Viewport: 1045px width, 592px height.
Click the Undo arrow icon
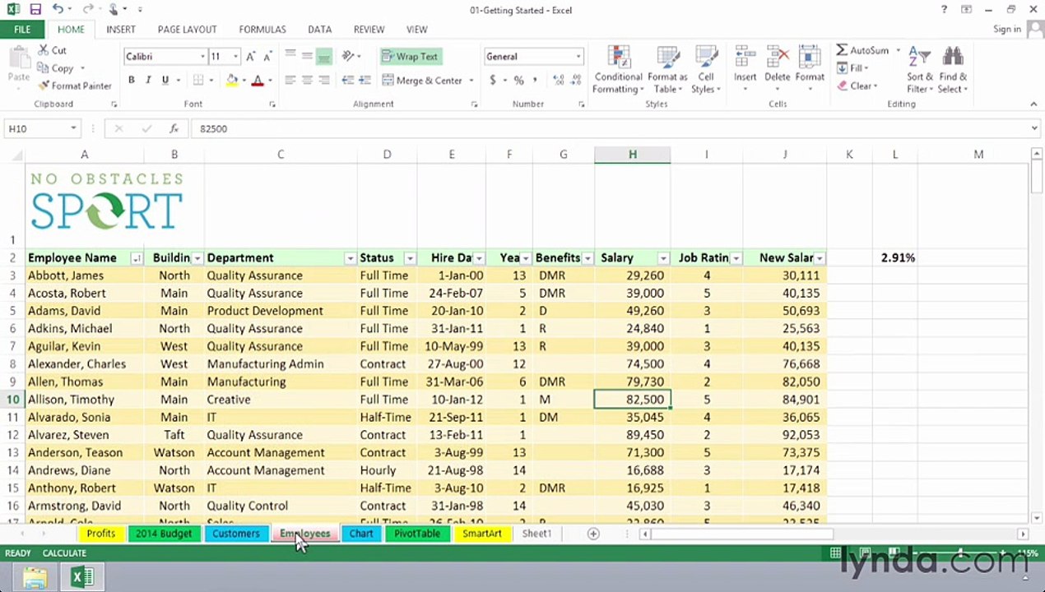click(58, 10)
